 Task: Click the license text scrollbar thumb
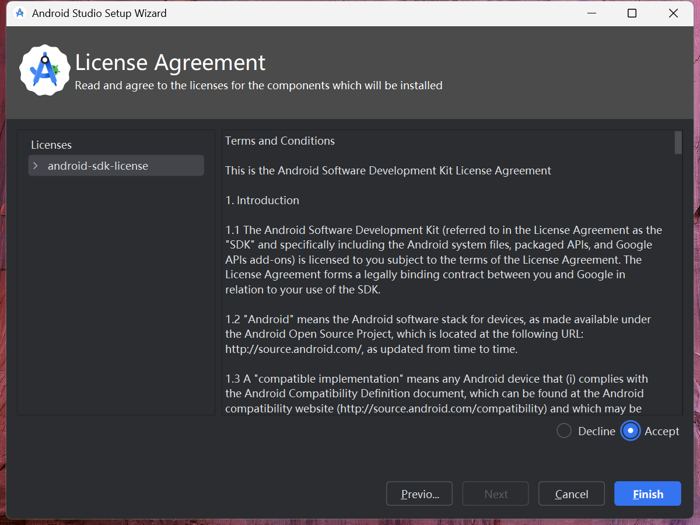click(678, 142)
